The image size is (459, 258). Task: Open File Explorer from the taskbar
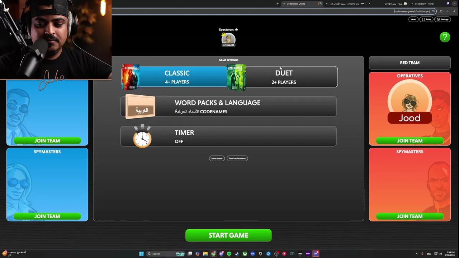[x=205, y=254]
